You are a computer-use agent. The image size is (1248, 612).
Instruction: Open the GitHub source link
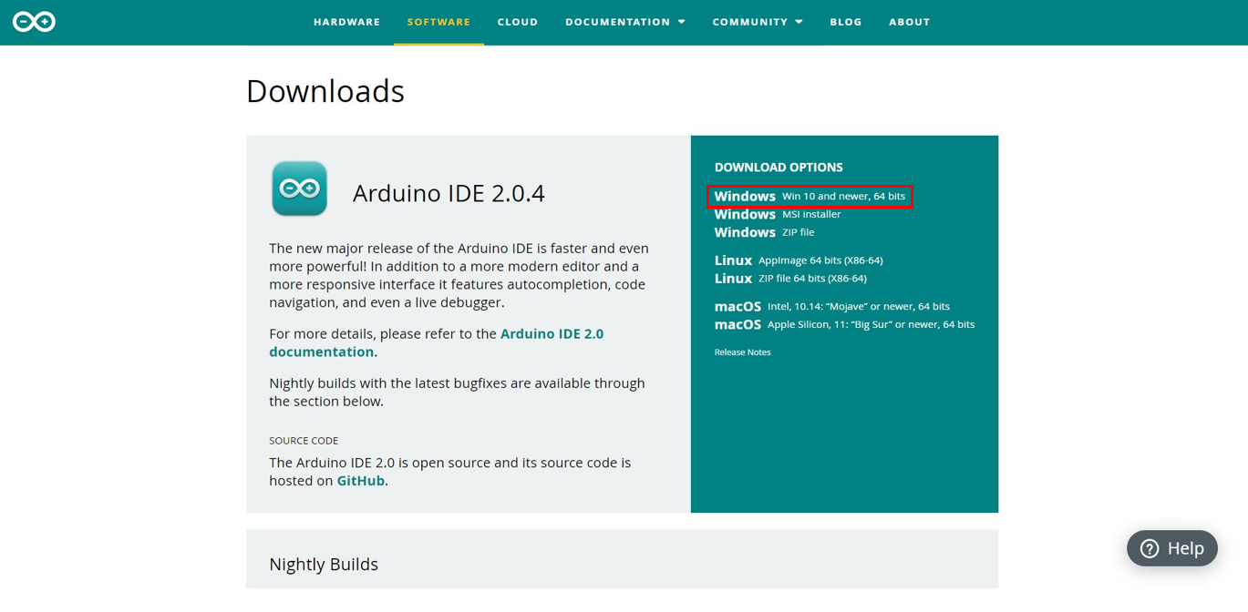pyautogui.click(x=361, y=481)
